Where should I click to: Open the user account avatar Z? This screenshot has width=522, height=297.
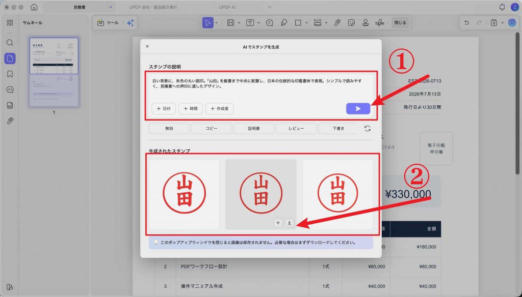tap(514, 7)
